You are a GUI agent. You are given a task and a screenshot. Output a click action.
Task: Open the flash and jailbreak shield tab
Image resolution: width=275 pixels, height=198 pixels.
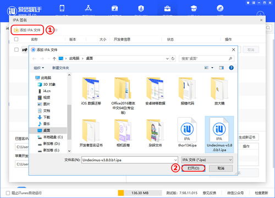click(141, 8)
